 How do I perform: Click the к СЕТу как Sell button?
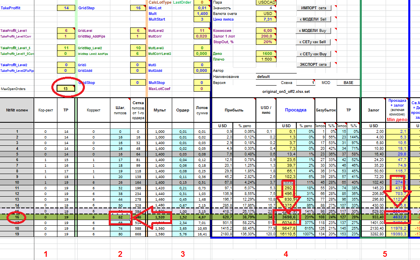click(x=313, y=42)
